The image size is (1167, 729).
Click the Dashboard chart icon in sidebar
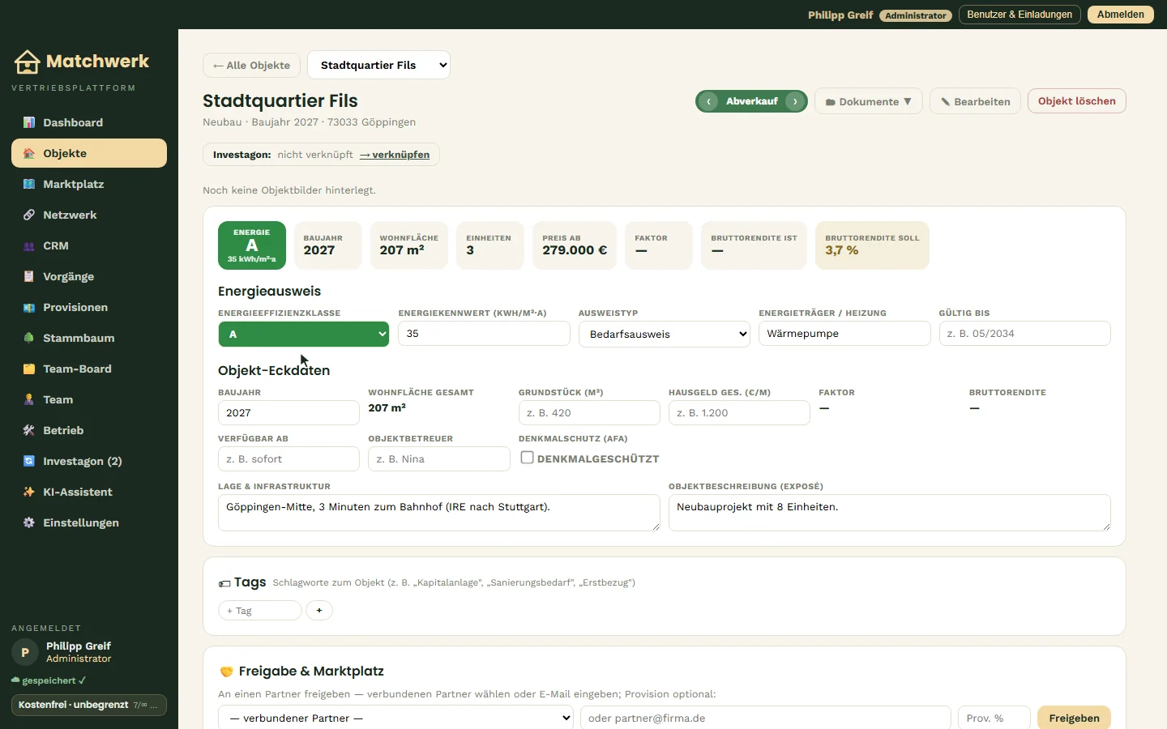click(29, 122)
